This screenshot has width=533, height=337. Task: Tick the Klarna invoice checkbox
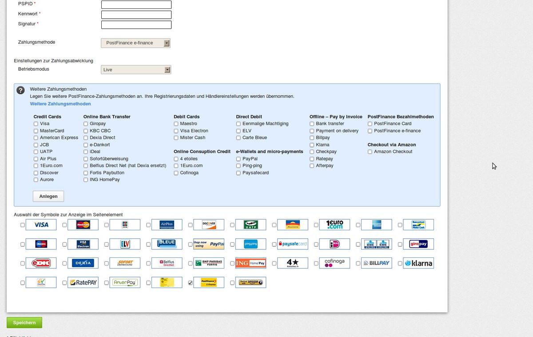[x=312, y=145]
